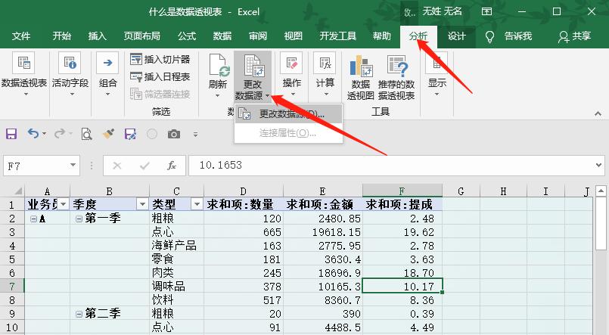Click 推荐的数据透视表 button
This screenshot has height=335, width=609.
click(396, 78)
